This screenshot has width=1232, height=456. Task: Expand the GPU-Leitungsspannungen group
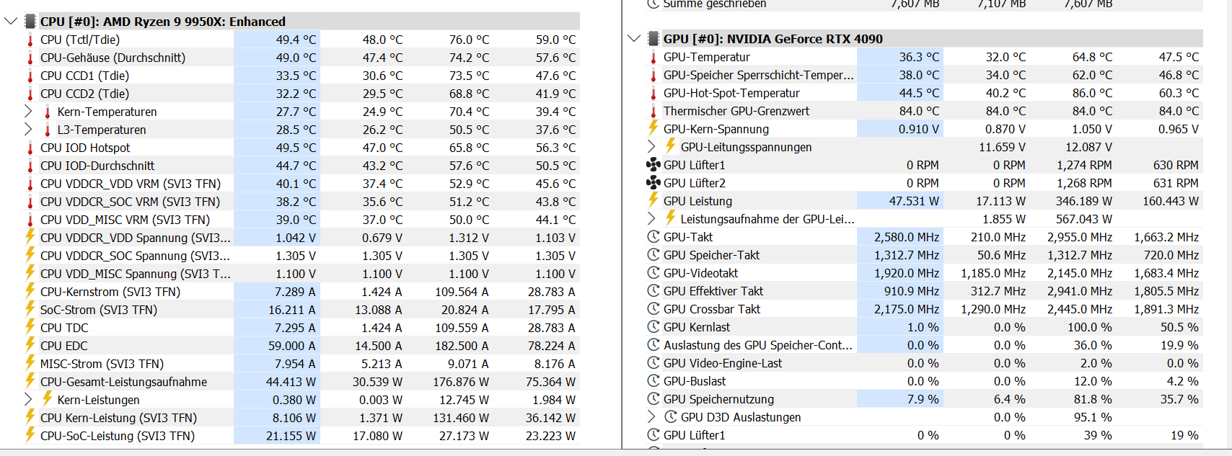(x=651, y=146)
